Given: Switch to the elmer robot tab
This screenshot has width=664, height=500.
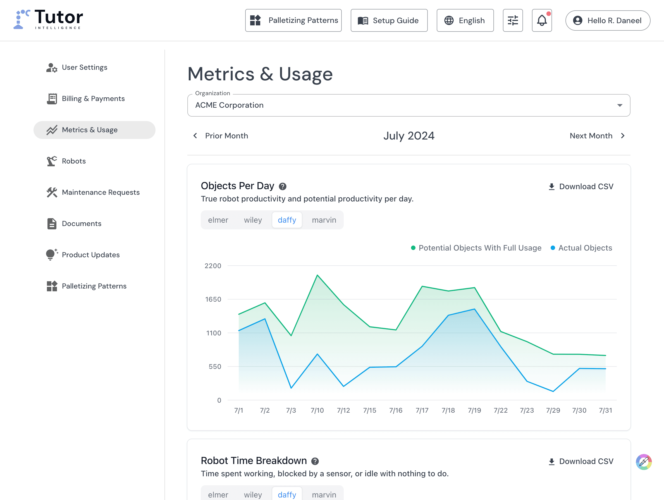Looking at the screenshot, I should click(218, 220).
